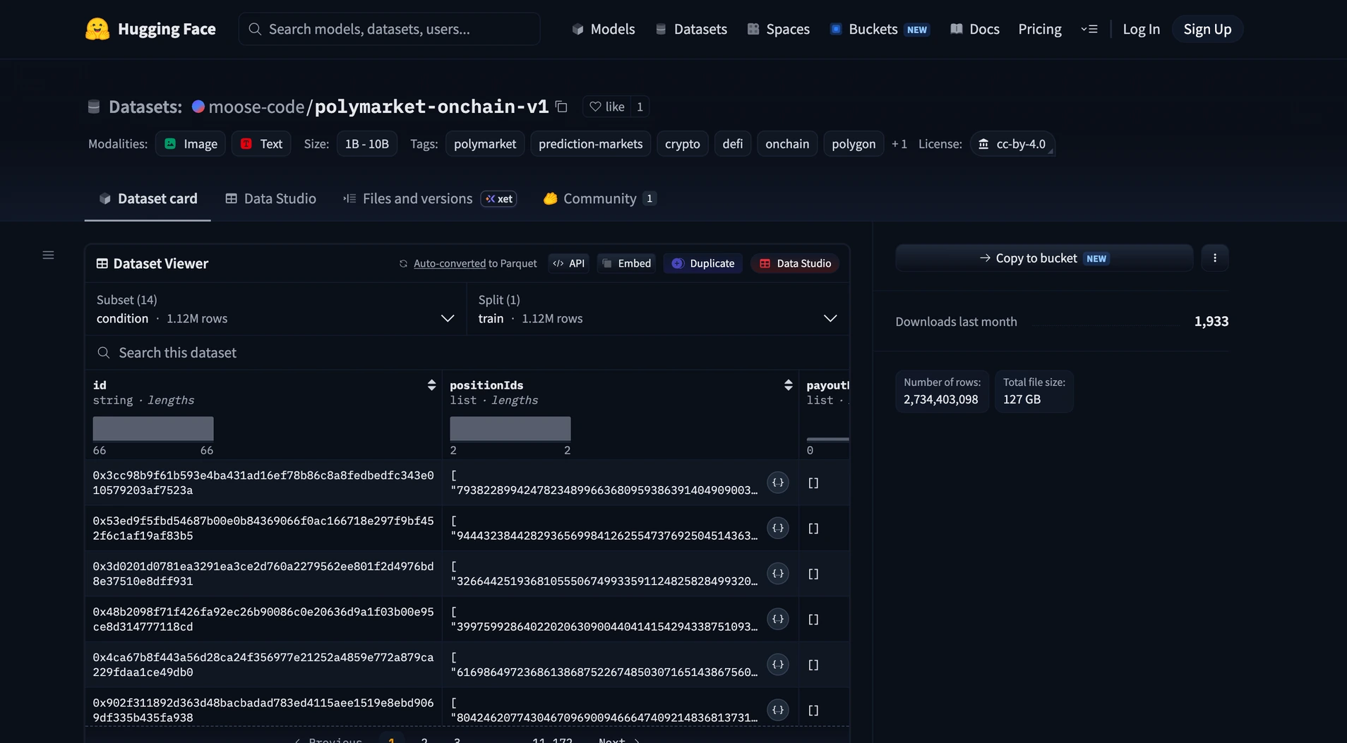Screen dimensions: 1347x743
Task: Filter by the Text modality tag
Action: point(261,144)
